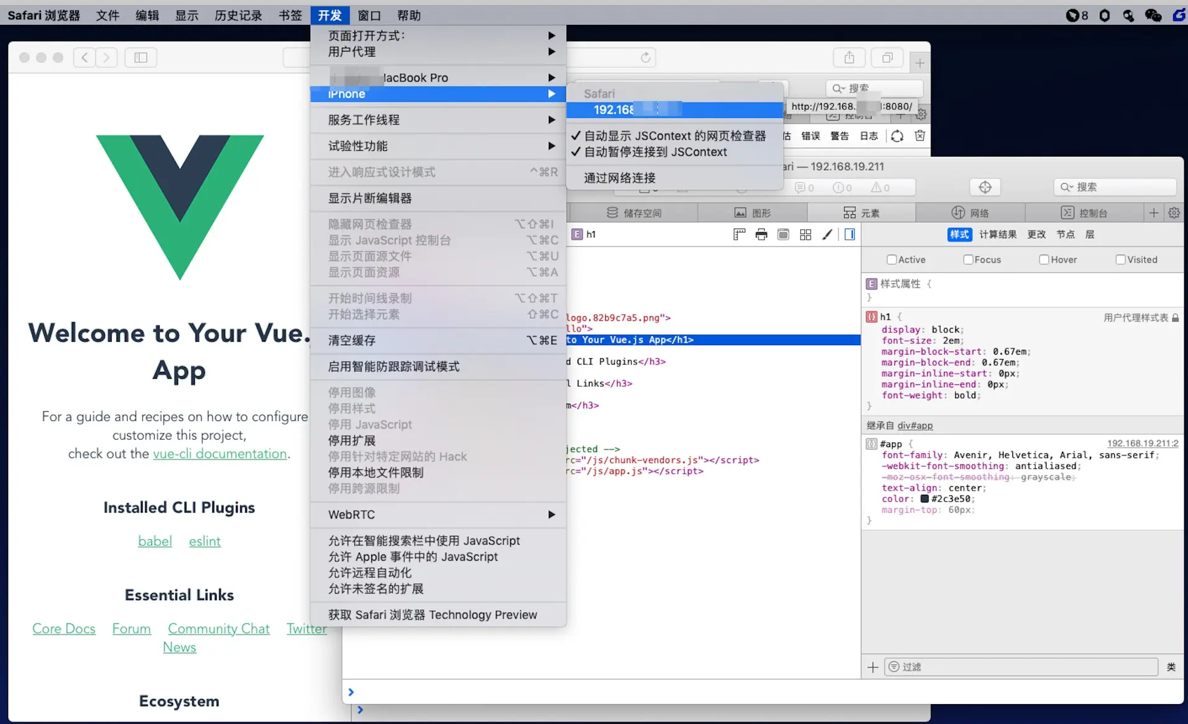
Task: Open a new Safari tab with plus
Action: [920, 63]
